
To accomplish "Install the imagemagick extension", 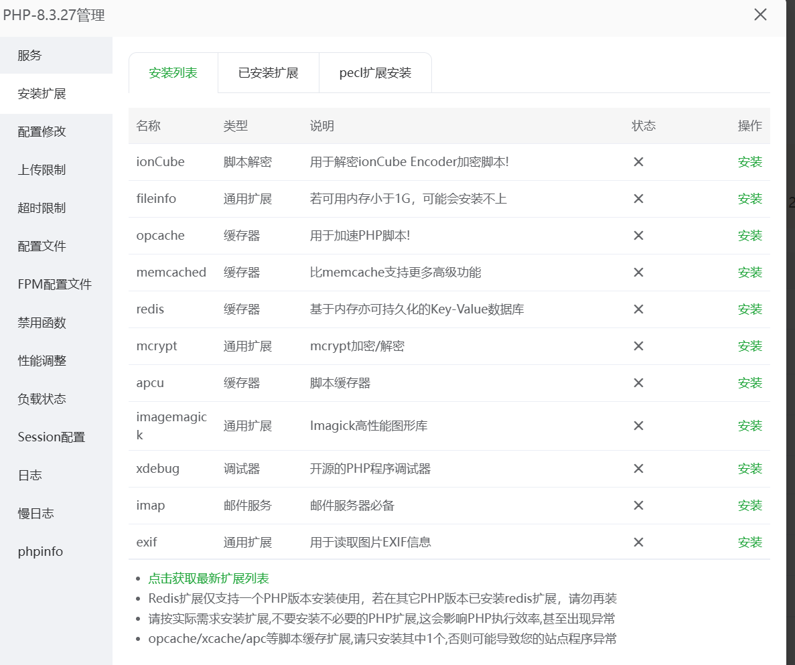I will [749, 425].
